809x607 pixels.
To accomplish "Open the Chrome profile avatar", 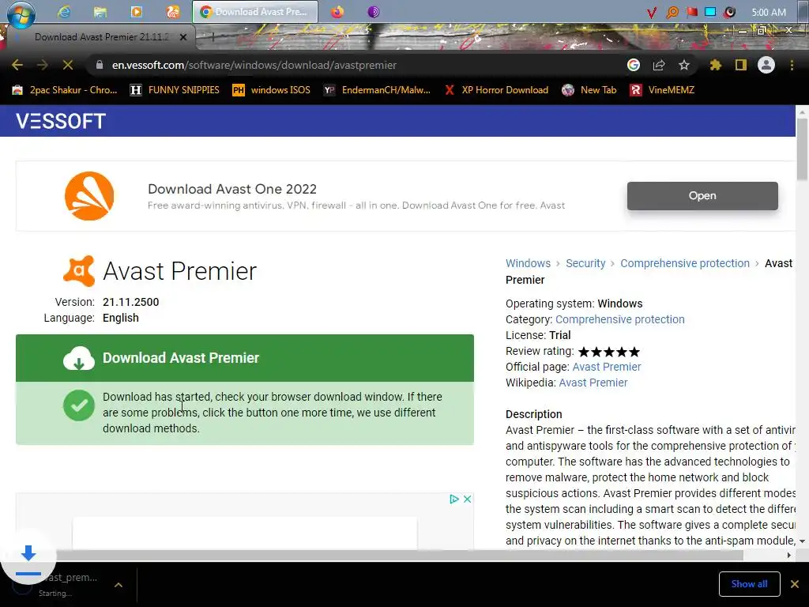I will [766, 65].
